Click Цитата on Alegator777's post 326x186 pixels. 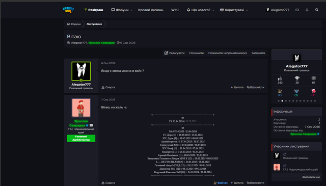[237, 87]
